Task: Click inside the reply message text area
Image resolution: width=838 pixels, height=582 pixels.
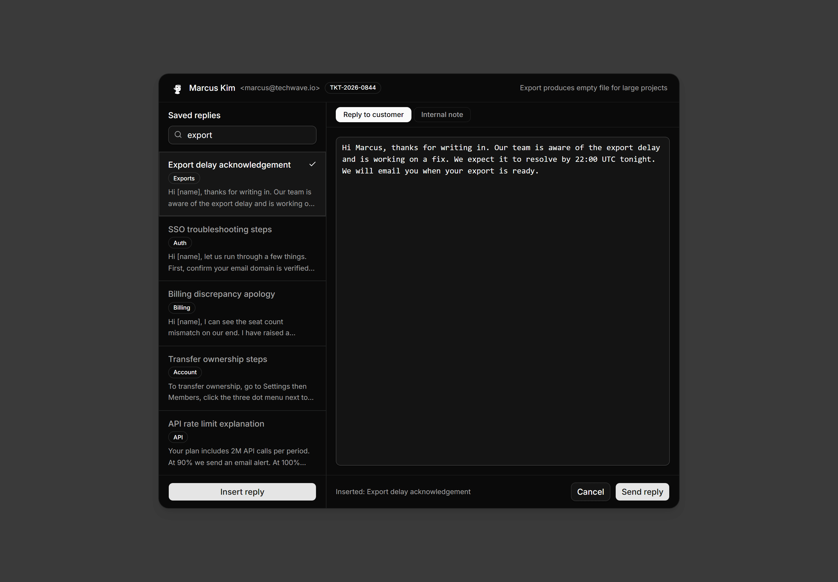Action: (x=502, y=301)
